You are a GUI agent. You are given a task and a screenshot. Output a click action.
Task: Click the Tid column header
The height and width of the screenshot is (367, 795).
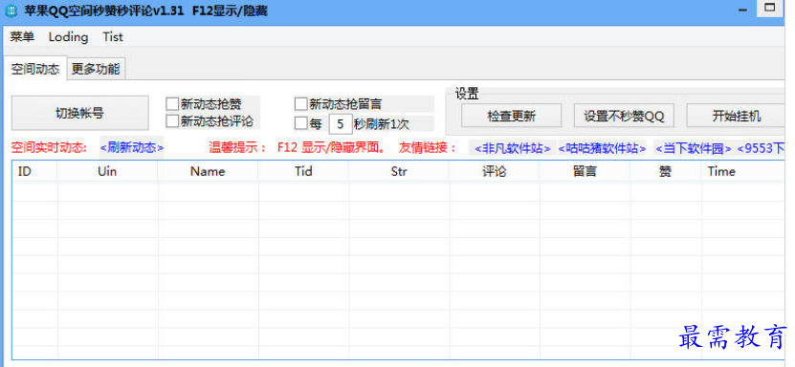point(303,172)
